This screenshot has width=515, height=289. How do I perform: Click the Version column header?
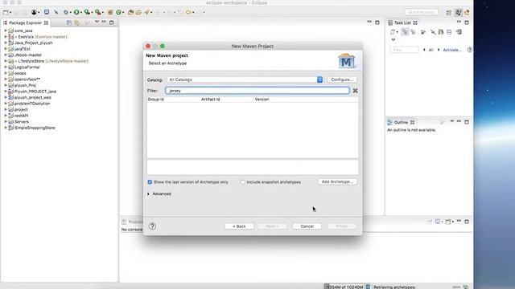(x=262, y=100)
